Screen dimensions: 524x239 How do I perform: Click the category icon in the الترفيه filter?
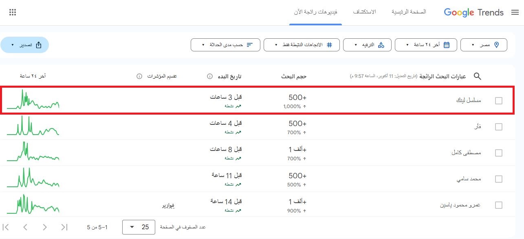coord(381,45)
